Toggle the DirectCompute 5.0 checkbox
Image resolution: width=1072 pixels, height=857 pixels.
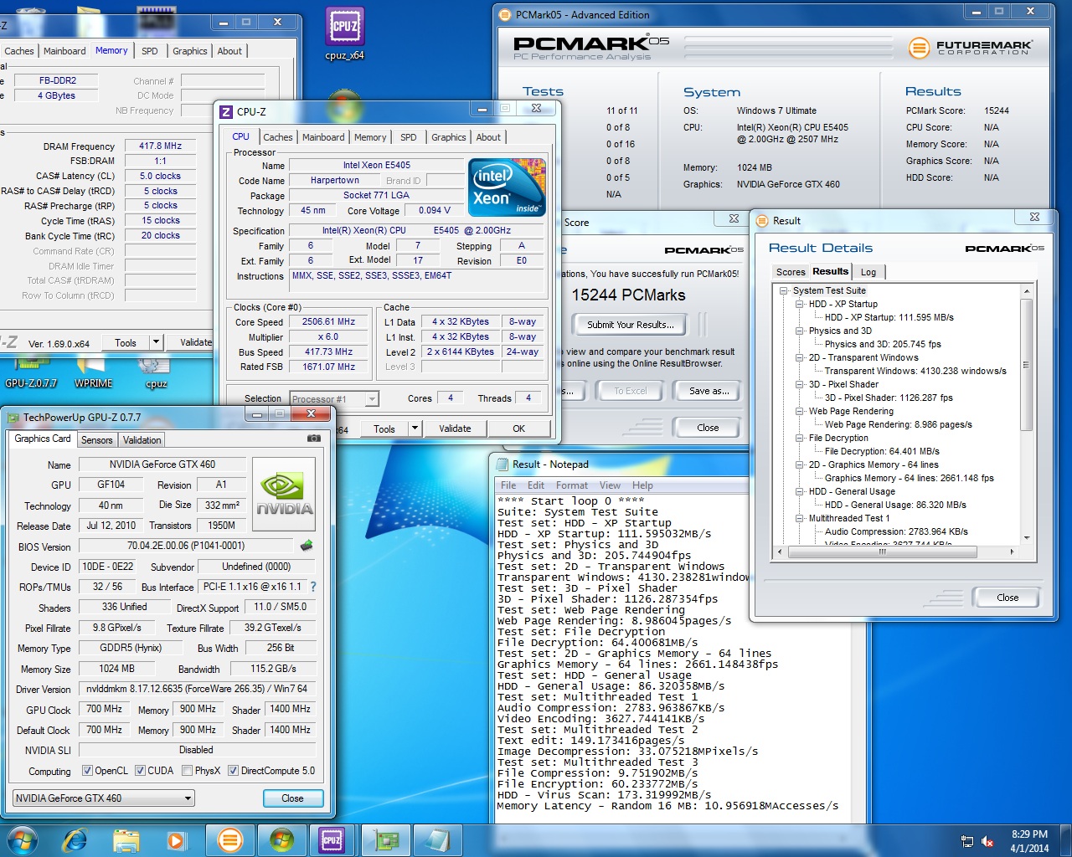click(x=234, y=771)
